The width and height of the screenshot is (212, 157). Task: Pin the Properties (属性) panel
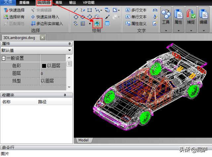coord(70,44)
